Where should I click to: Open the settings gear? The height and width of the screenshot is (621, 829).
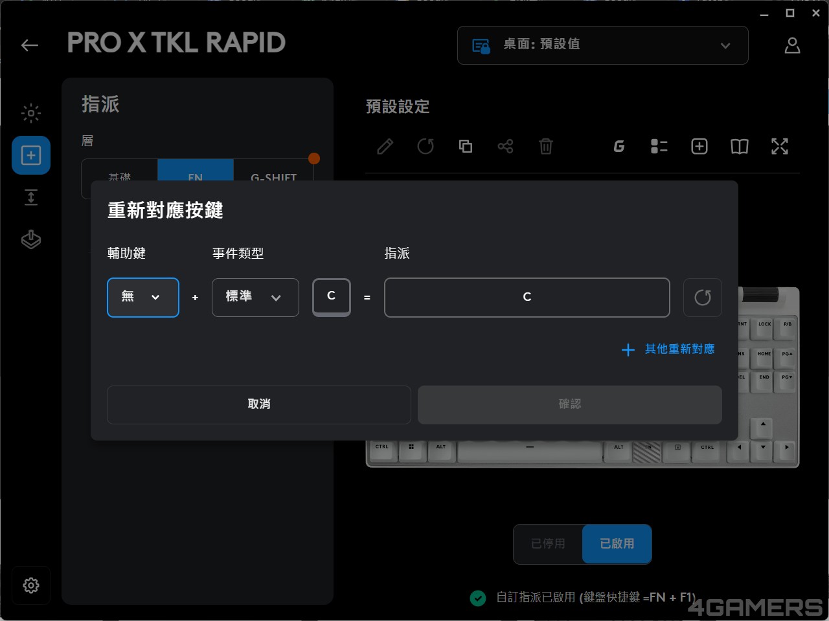30,585
